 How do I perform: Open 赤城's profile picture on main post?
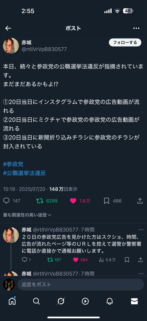click(11, 46)
